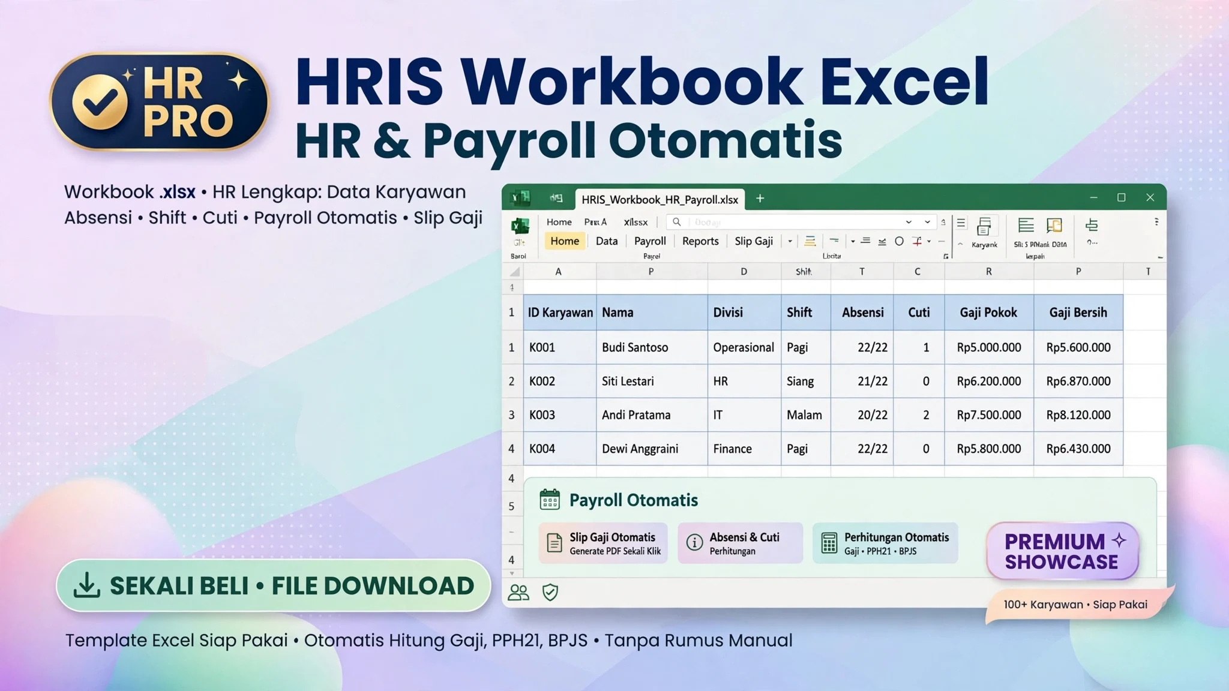This screenshot has height=691, width=1229.
Task: Select the Gaji Bersih header cell
Action: point(1078,313)
